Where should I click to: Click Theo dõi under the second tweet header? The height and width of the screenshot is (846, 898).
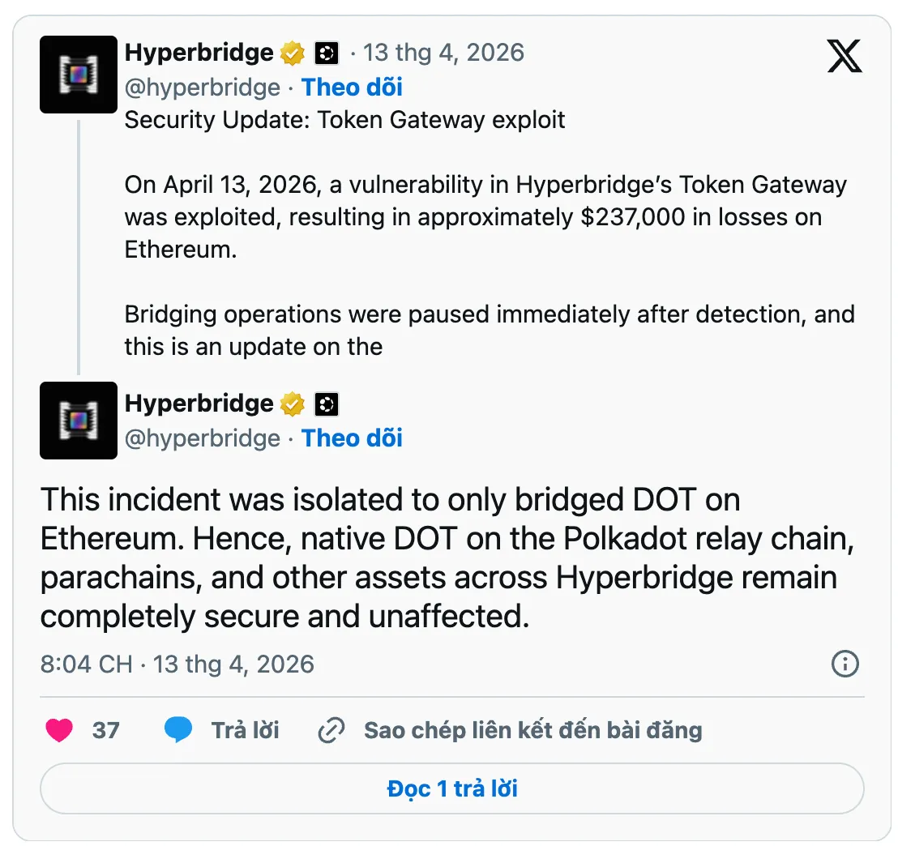pos(352,438)
